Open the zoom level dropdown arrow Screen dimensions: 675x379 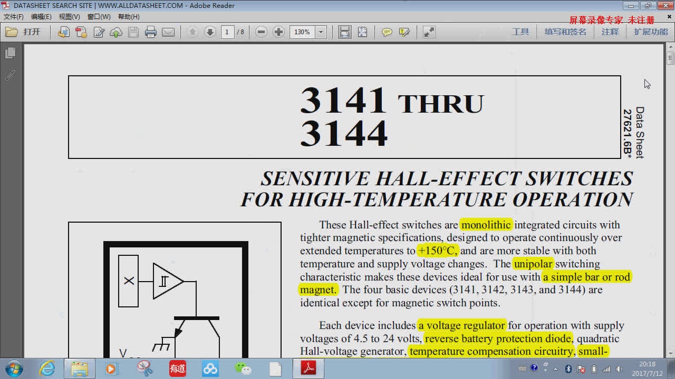coord(321,32)
